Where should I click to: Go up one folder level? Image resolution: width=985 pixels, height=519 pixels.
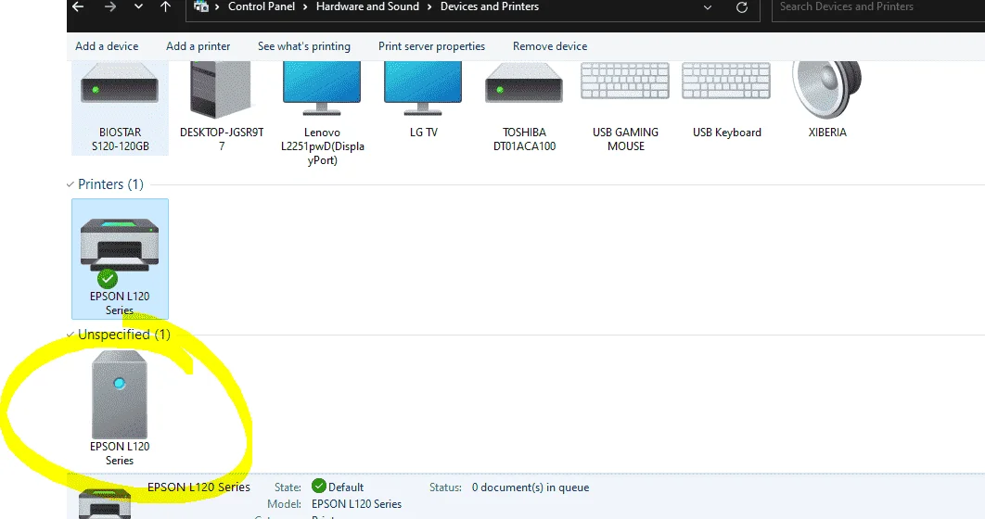click(x=165, y=6)
